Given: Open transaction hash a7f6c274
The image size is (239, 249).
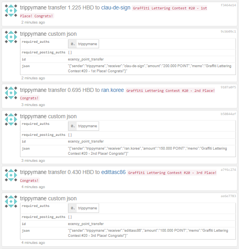Looking at the screenshot, I should (x=228, y=170).
